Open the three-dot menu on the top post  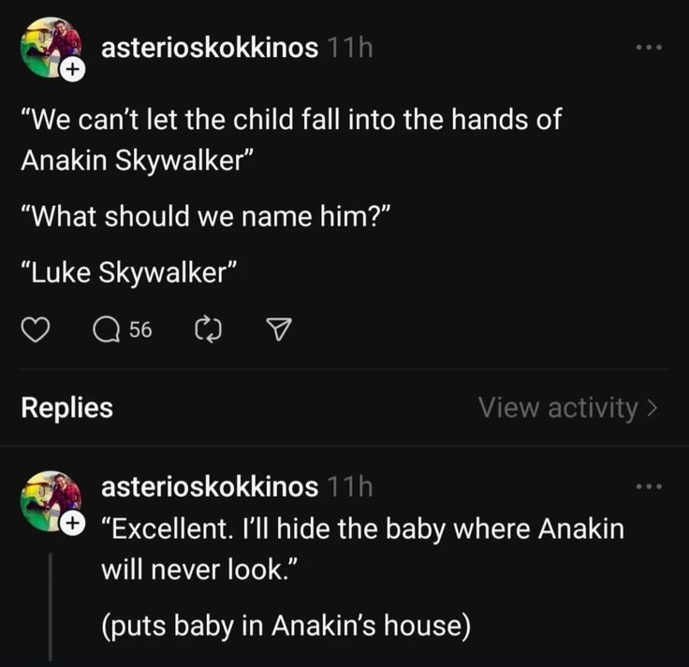pos(647,47)
